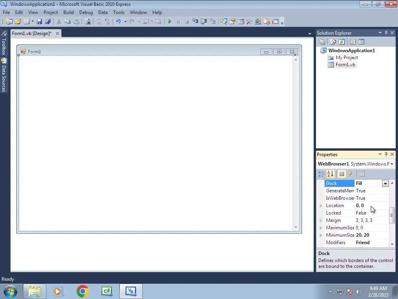The height and width of the screenshot is (299, 398).
Task: Open the WebBrowser smart tag arrow on Form1
Action: (x=295, y=55)
